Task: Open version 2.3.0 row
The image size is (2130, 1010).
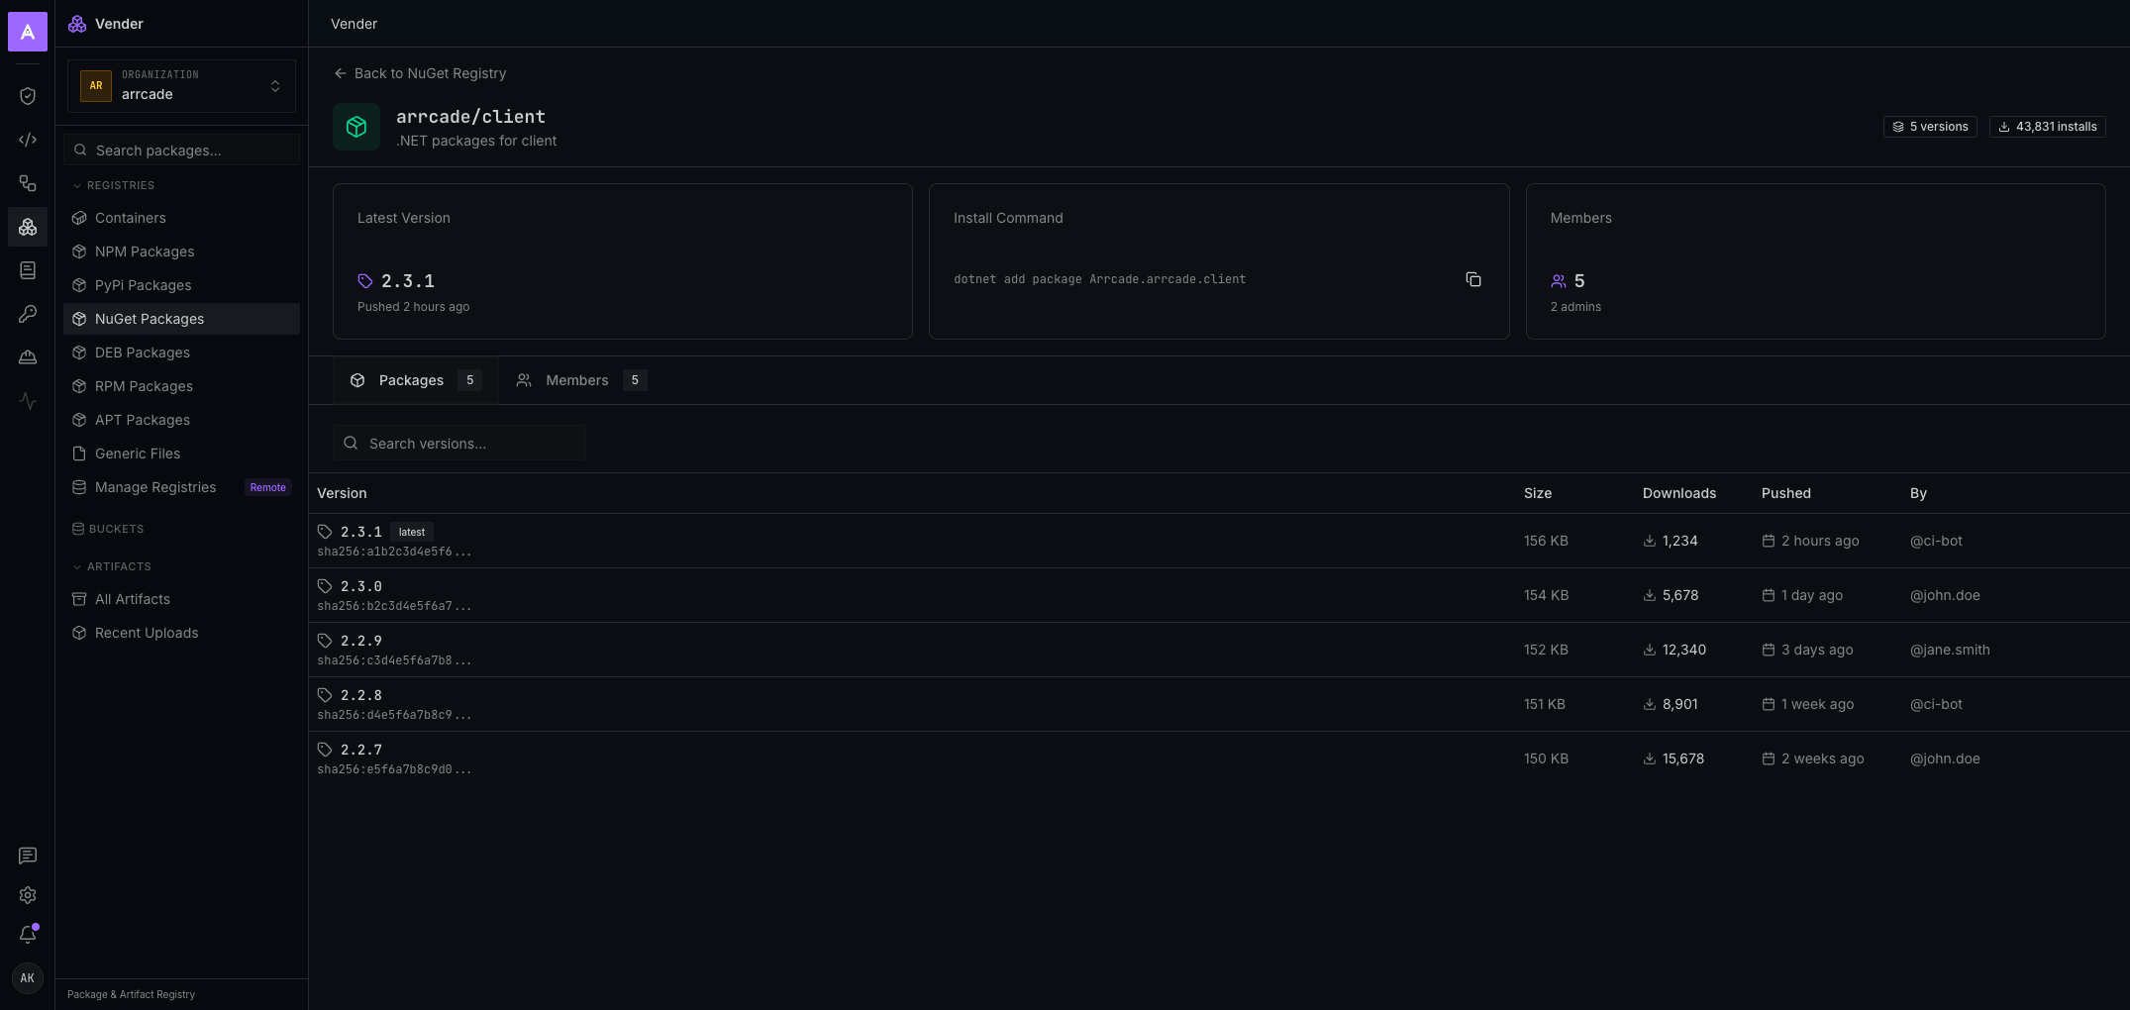Action: (x=1219, y=595)
